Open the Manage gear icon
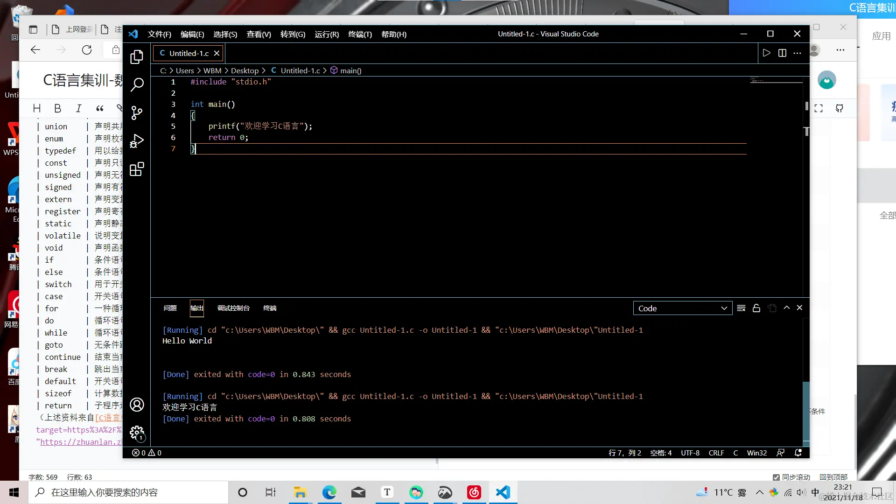The height and width of the screenshot is (504, 896). pyautogui.click(x=137, y=433)
